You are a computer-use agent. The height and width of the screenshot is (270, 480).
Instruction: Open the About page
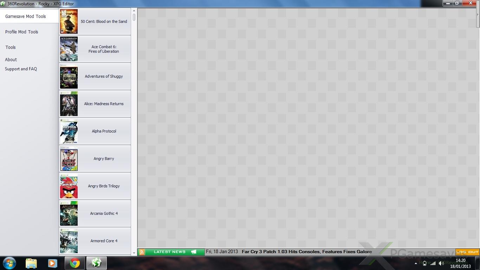pos(11,60)
